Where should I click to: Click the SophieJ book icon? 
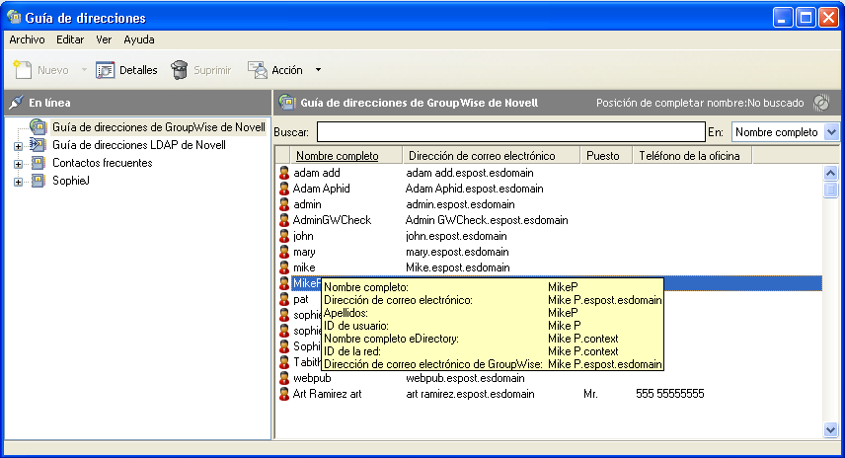tap(38, 181)
